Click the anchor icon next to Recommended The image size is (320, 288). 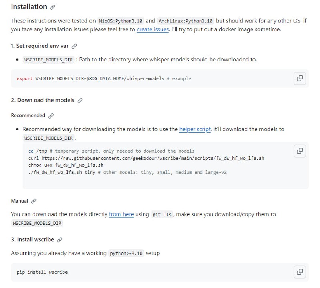[x=51, y=116]
